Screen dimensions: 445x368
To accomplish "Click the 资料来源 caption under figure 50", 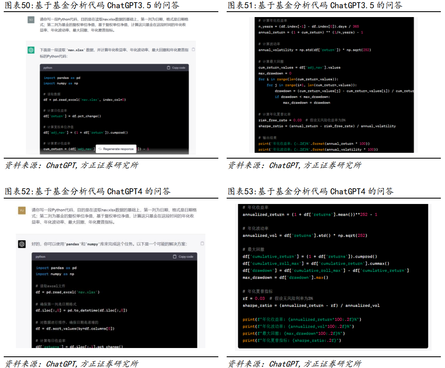I will click(x=72, y=165).
